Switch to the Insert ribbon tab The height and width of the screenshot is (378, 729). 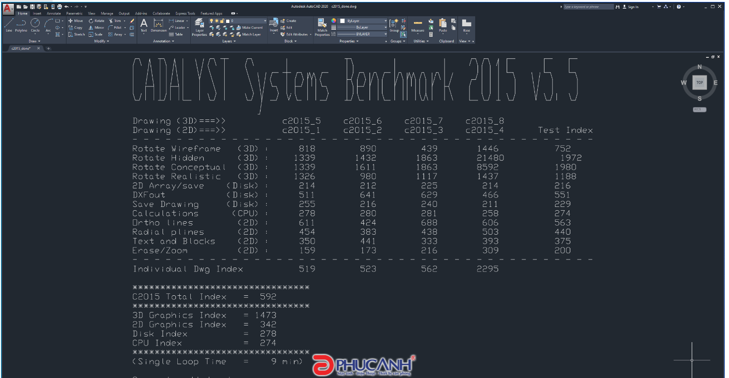click(x=37, y=13)
